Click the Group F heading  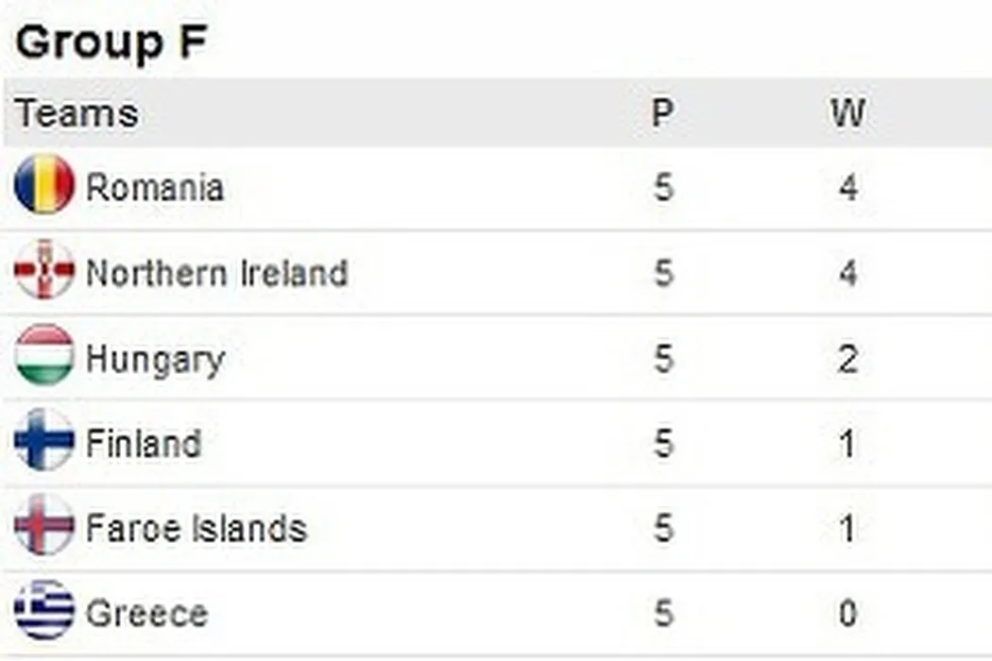[111, 42]
